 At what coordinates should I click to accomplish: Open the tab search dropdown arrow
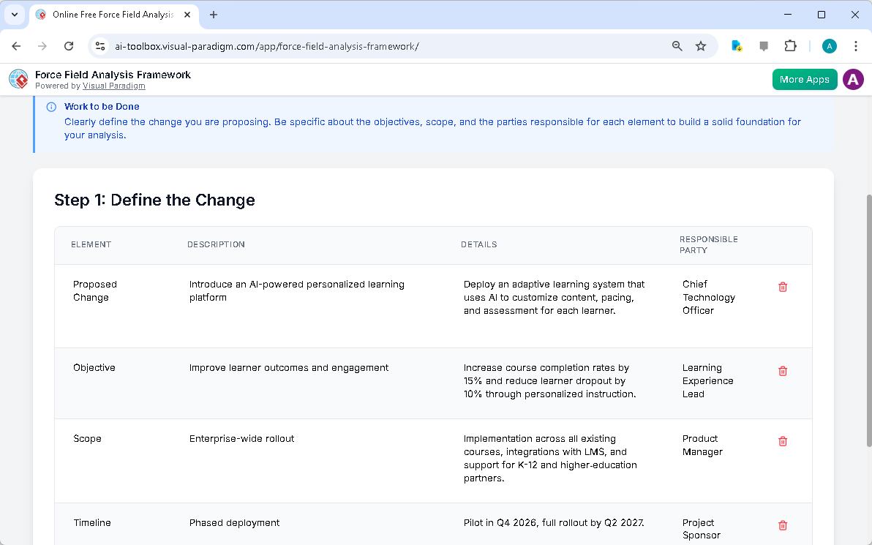pos(14,15)
